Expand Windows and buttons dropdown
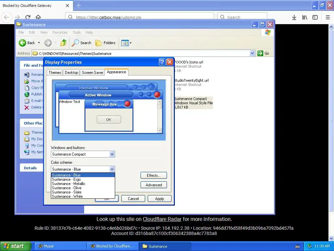 (x=112, y=154)
